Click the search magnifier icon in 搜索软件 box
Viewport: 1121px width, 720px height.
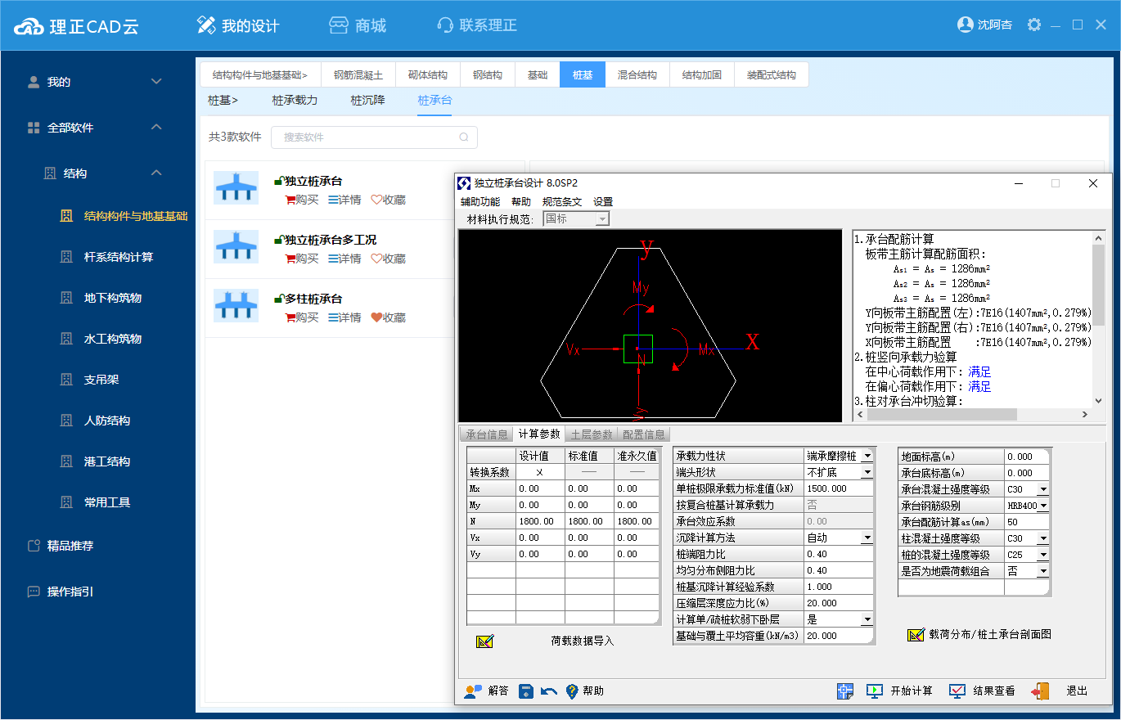464,137
